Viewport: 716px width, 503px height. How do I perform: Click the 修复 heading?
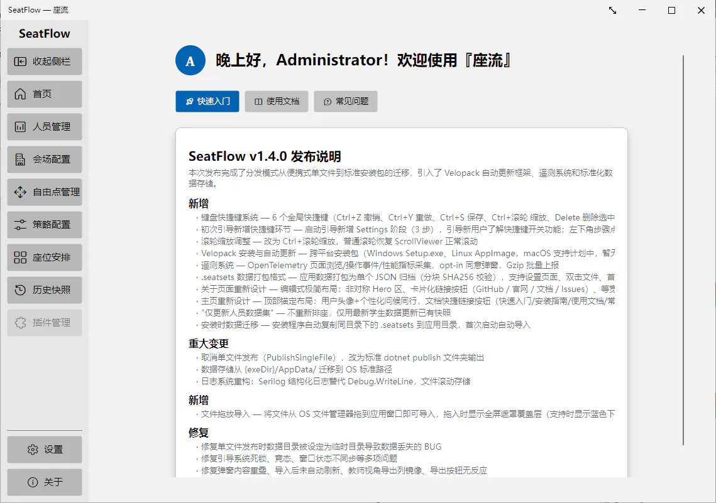point(199,432)
